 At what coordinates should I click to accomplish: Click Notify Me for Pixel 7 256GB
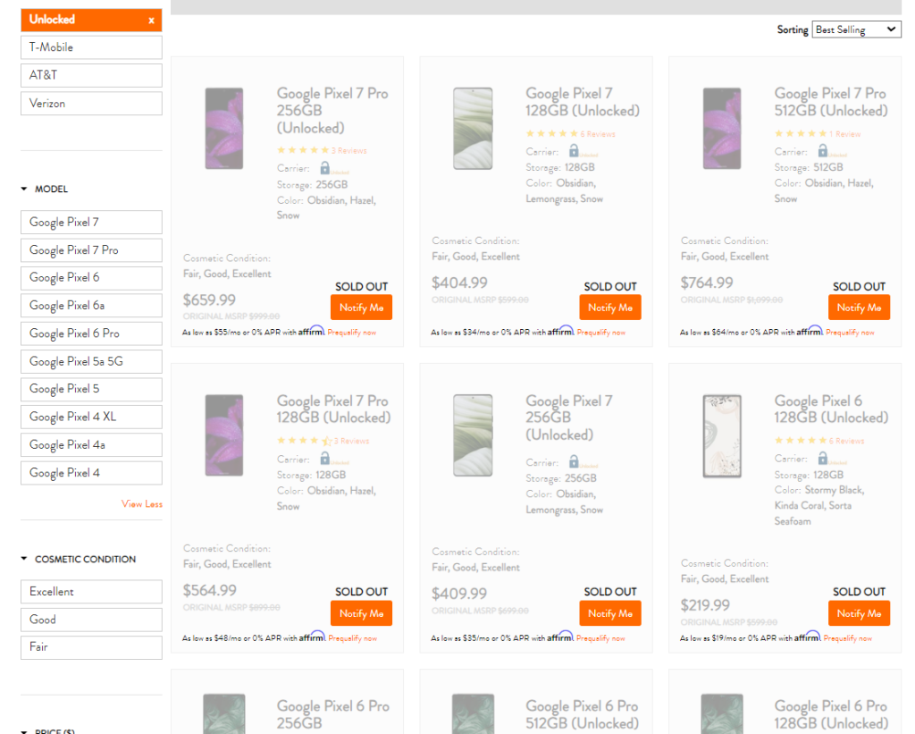pyautogui.click(x=610, y=613)
